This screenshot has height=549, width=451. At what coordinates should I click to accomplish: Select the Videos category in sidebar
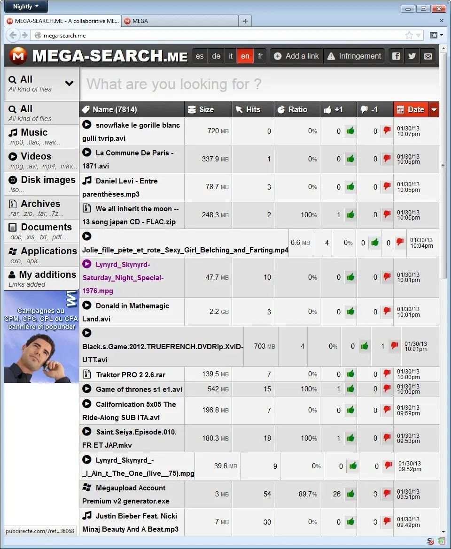click(x=41, y=160)
